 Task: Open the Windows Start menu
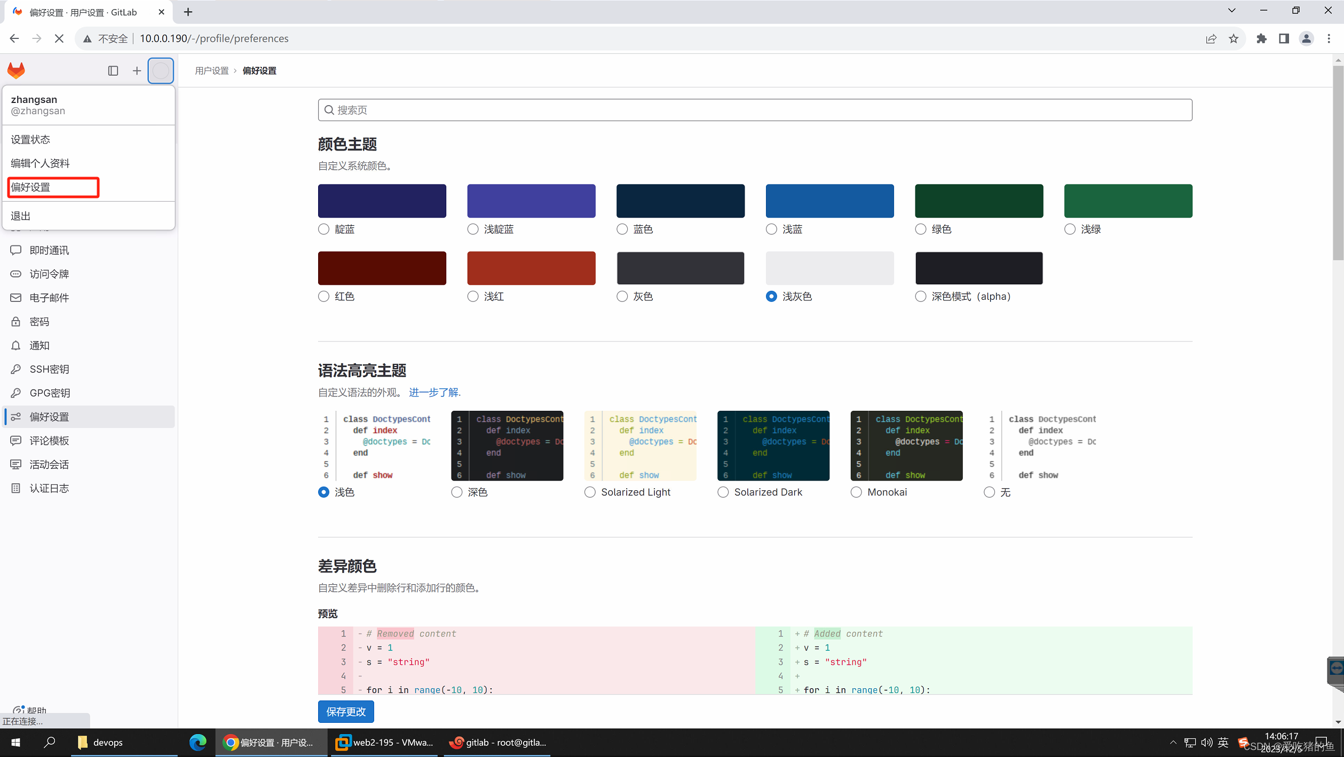coord(15,742)
